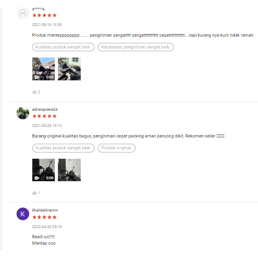Select first review's 'Kualitas produk sangat baik.' tag
The width and height of the screenshot is (258, 258).
pyautogui.click(x=63, y=47)
